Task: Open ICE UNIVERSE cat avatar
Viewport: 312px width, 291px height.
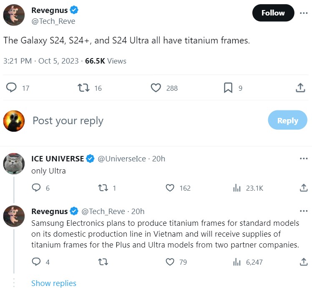Action: (x=14, y=163)
